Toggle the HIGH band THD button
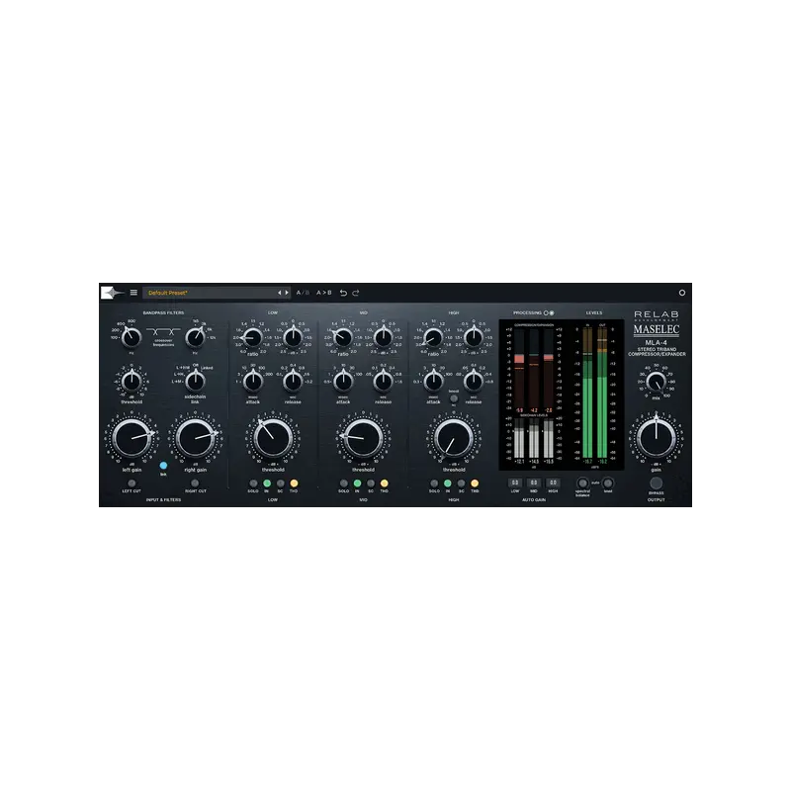The image size is (791, 791). (x=475, y=483)
